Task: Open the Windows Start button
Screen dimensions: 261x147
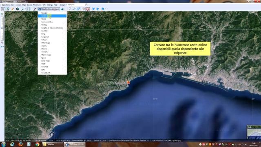Action: tap(4, 144)
